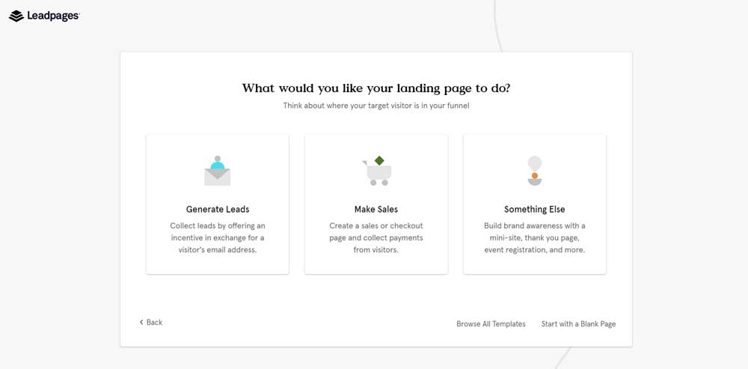Click the landing page question heading
This screenshot has height=369, width=748.
pyautogui.click(x=376, y=89)
